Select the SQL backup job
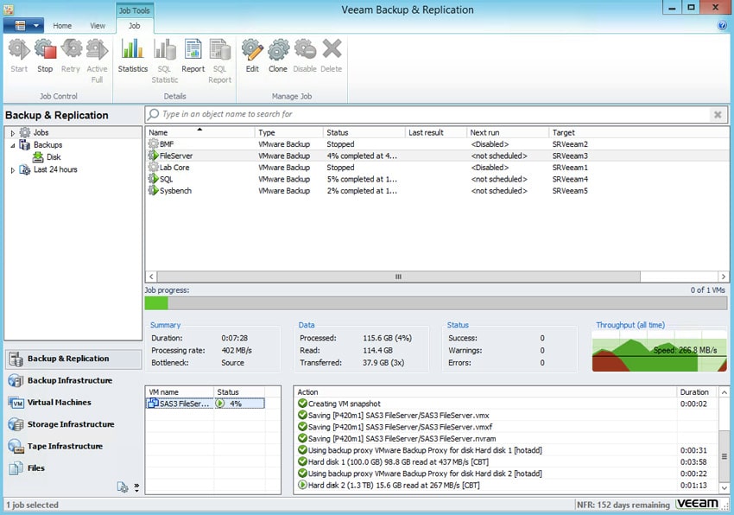Image resolution: width=734 pixels, height=515 pixels. [x=437, y=179]
